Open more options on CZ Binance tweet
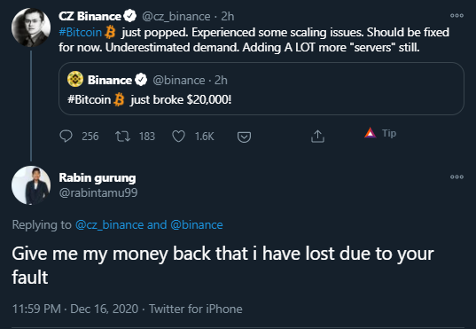 point(456,15)
